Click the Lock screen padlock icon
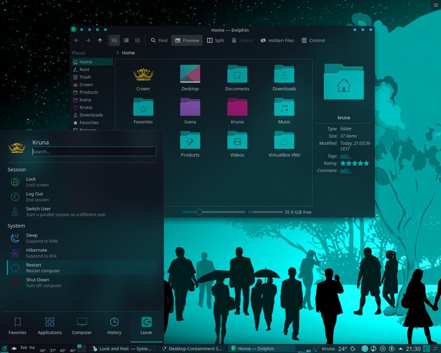Viewport: 441px width, 353px height. [15, 182]
